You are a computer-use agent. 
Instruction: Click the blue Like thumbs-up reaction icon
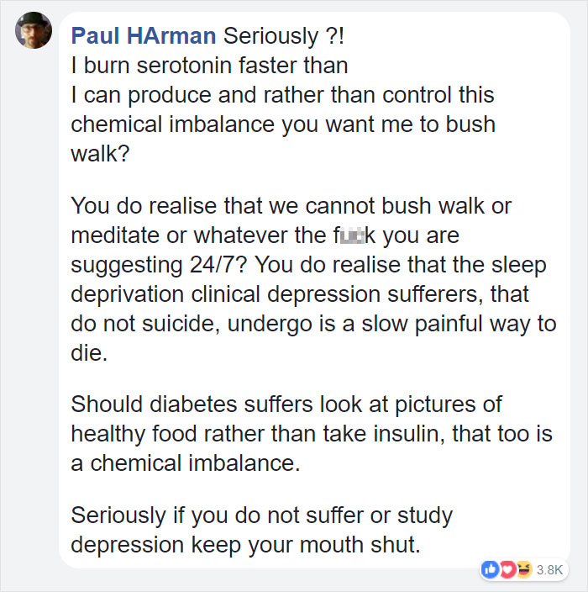(x=489, y=569)
